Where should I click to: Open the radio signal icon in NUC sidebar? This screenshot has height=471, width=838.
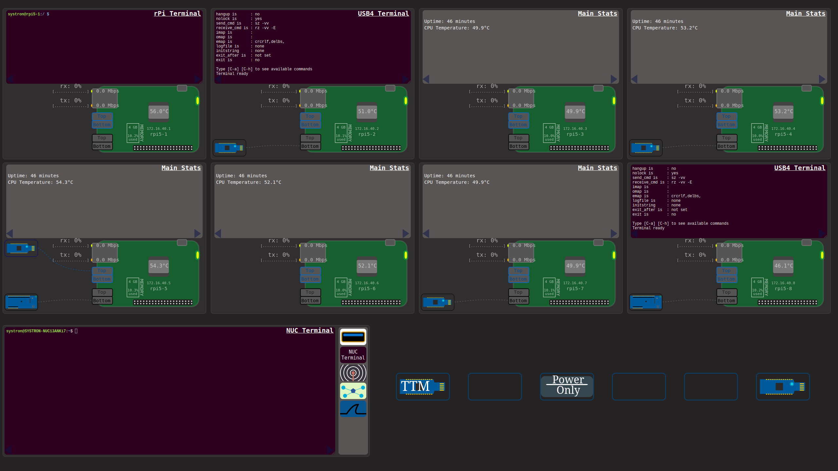pos(353,373)
